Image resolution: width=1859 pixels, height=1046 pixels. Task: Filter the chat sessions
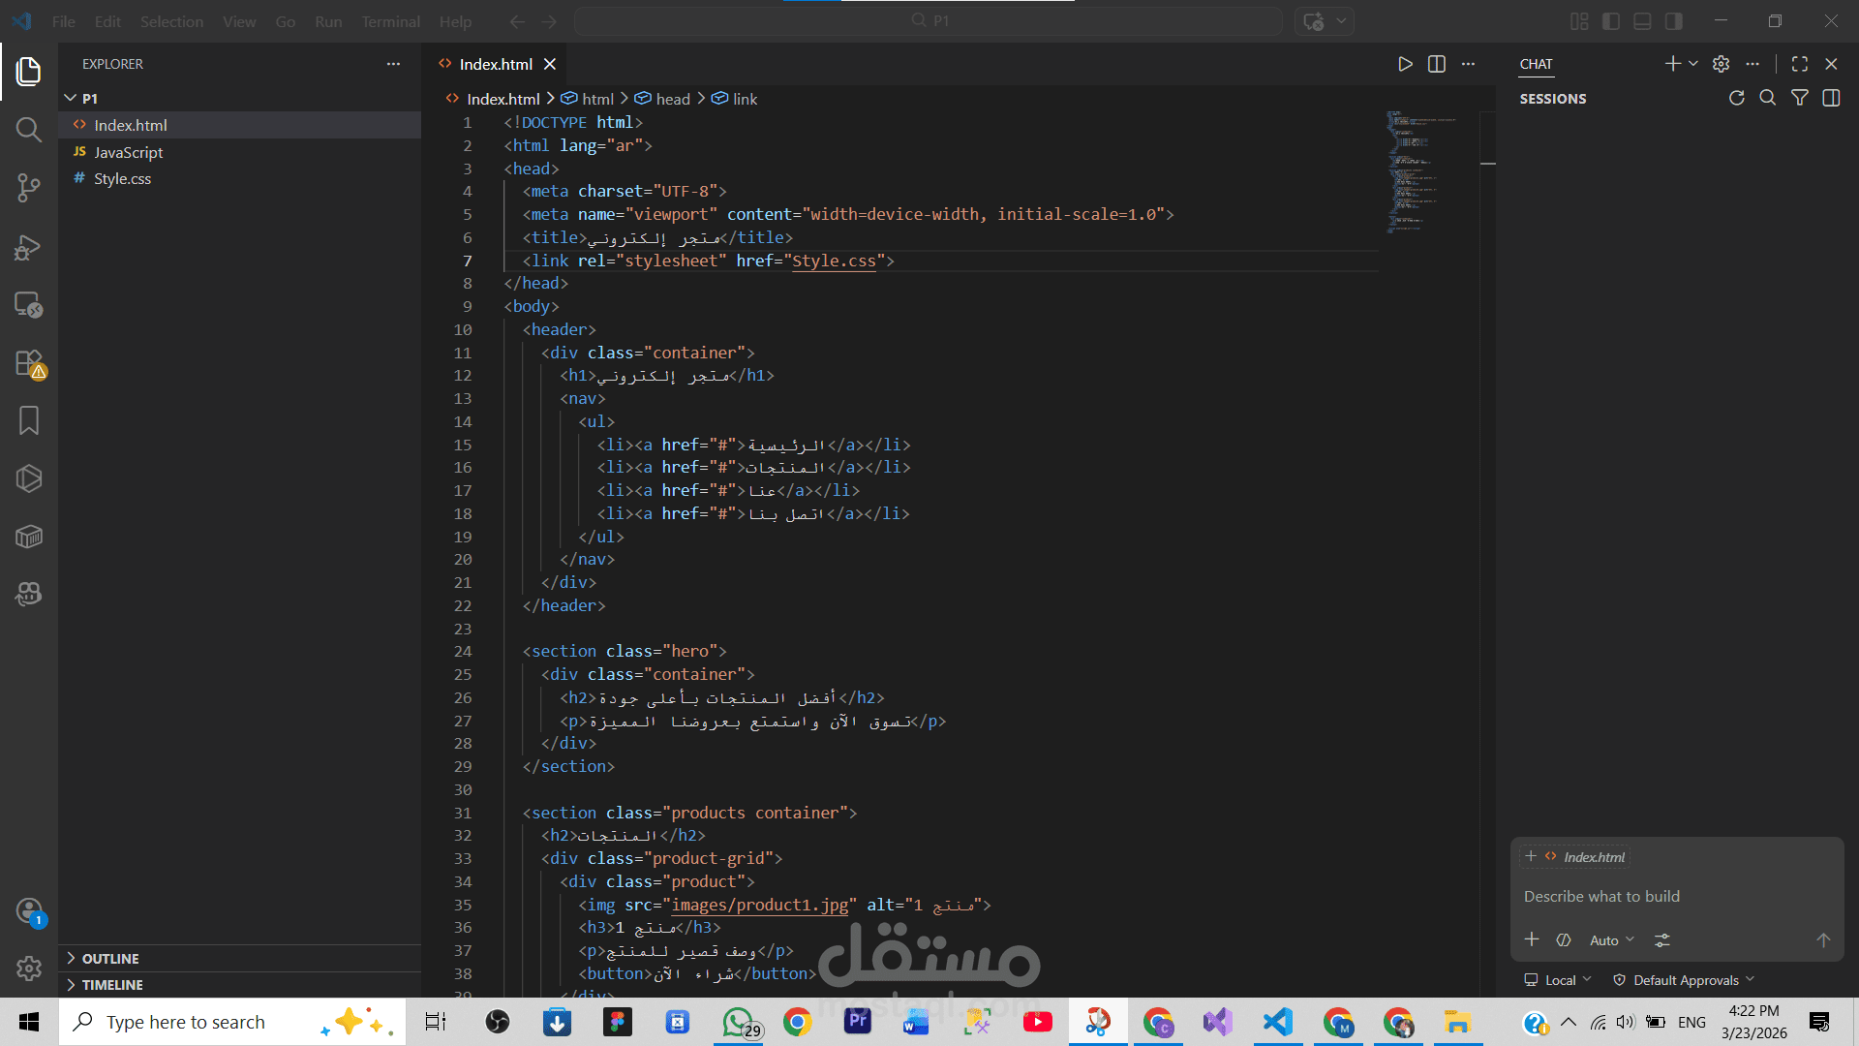point(1799,98)
